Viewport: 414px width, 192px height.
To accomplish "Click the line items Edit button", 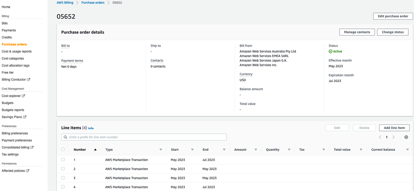I will [x=337, y=128].
